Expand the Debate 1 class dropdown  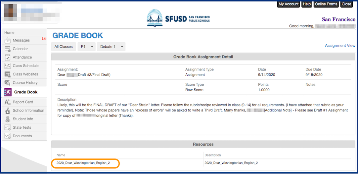coord(111,47)
